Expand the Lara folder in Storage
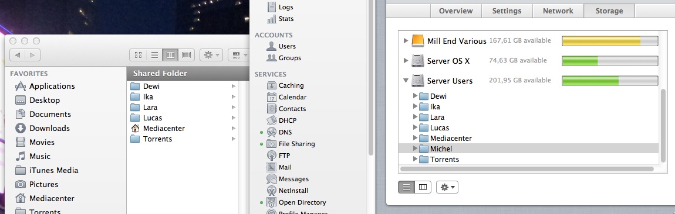This screenshot has height=214, width=675. pos(415,117)
